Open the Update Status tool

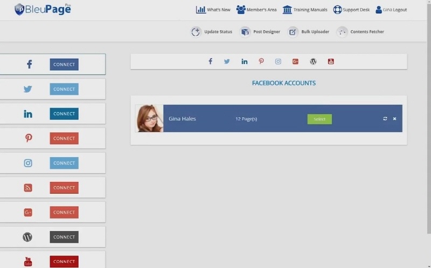click(211, 32)
